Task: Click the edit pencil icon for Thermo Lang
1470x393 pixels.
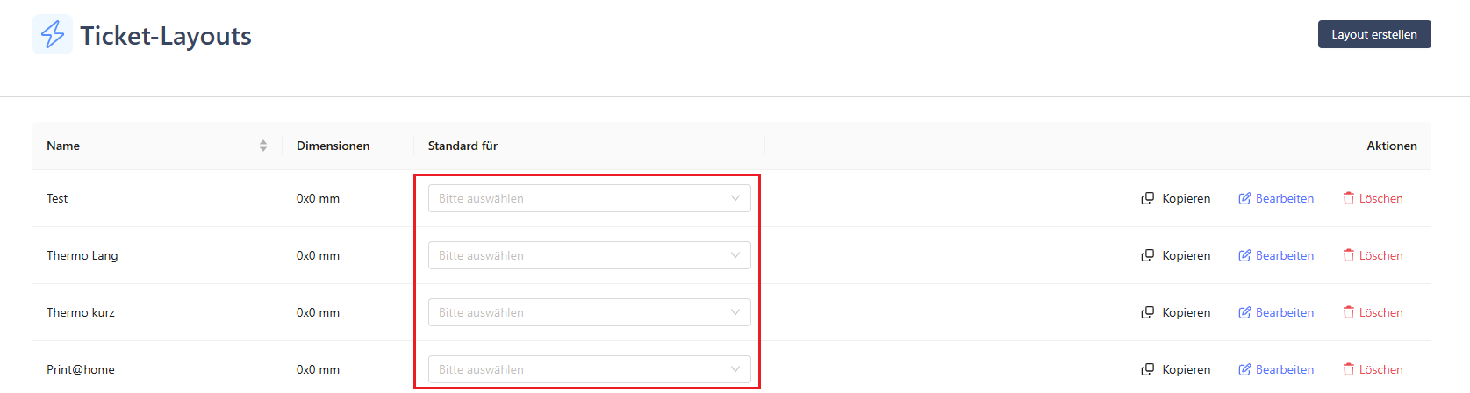Action: tap(1244, 255)
